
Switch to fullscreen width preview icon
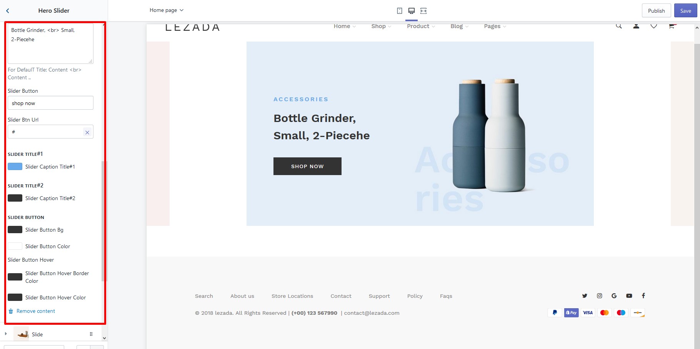pyautogui.click(x=423, y=11)
